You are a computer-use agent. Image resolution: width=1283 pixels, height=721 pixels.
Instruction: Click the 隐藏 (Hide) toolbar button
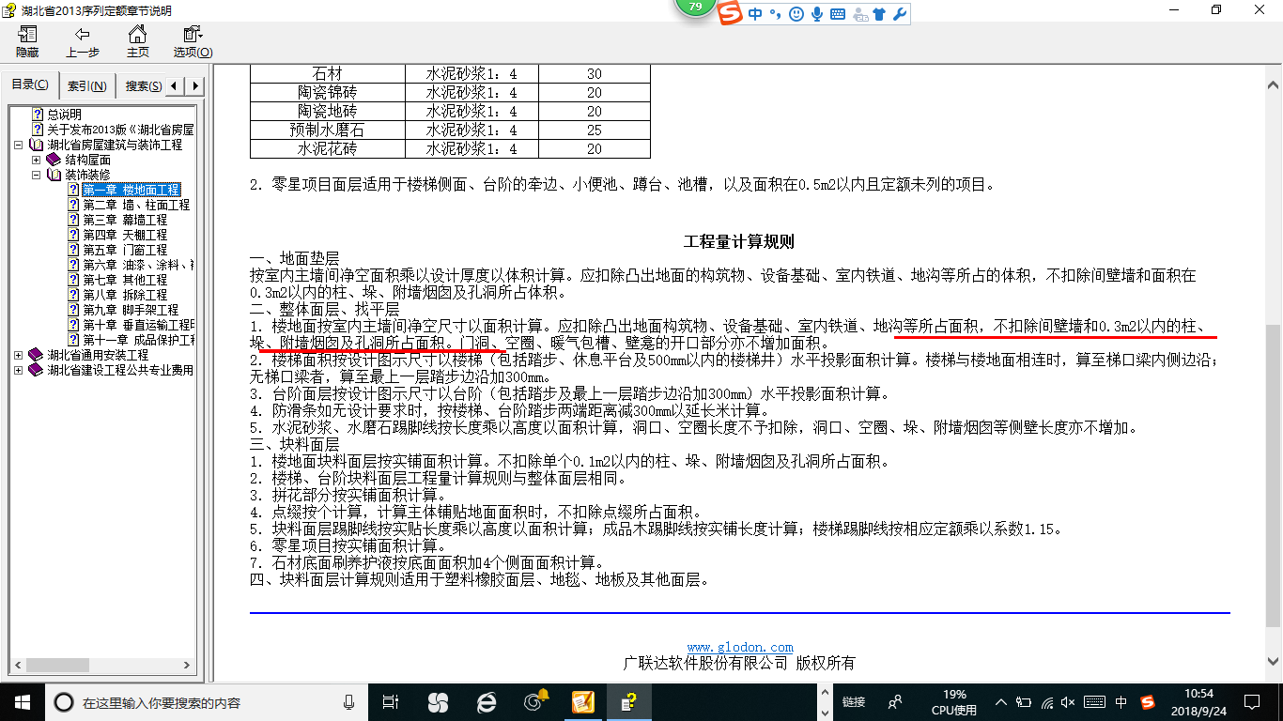coord(27,41)
